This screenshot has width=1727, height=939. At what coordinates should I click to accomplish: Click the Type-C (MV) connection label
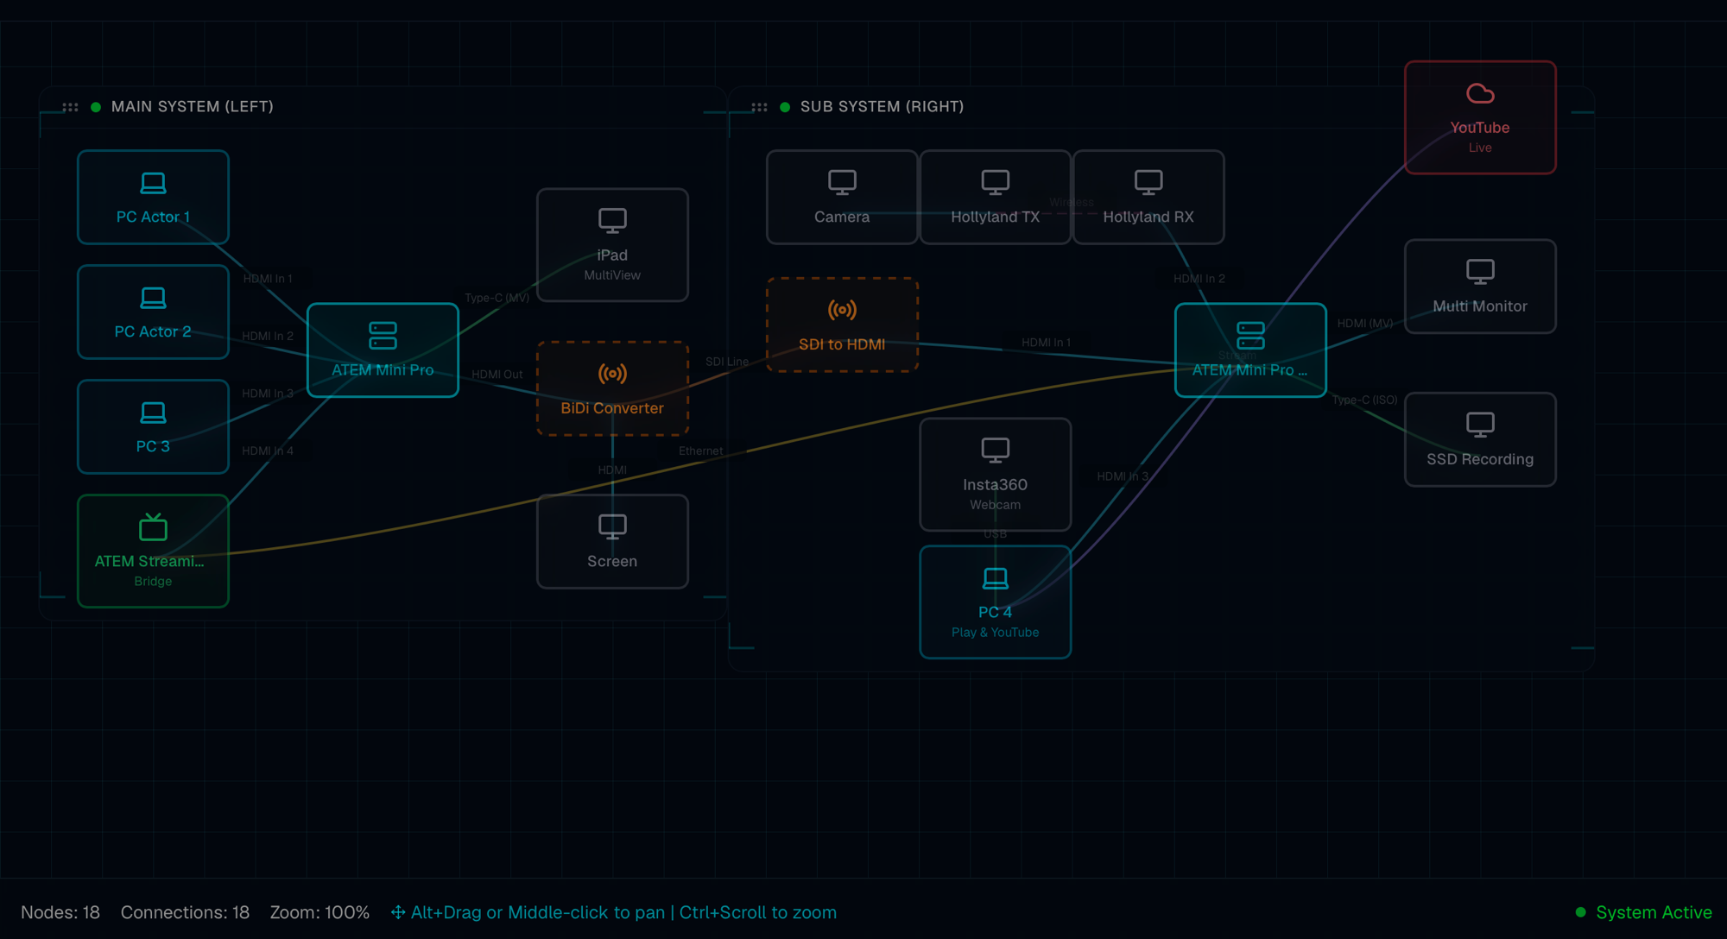click(x=497, y=298)
